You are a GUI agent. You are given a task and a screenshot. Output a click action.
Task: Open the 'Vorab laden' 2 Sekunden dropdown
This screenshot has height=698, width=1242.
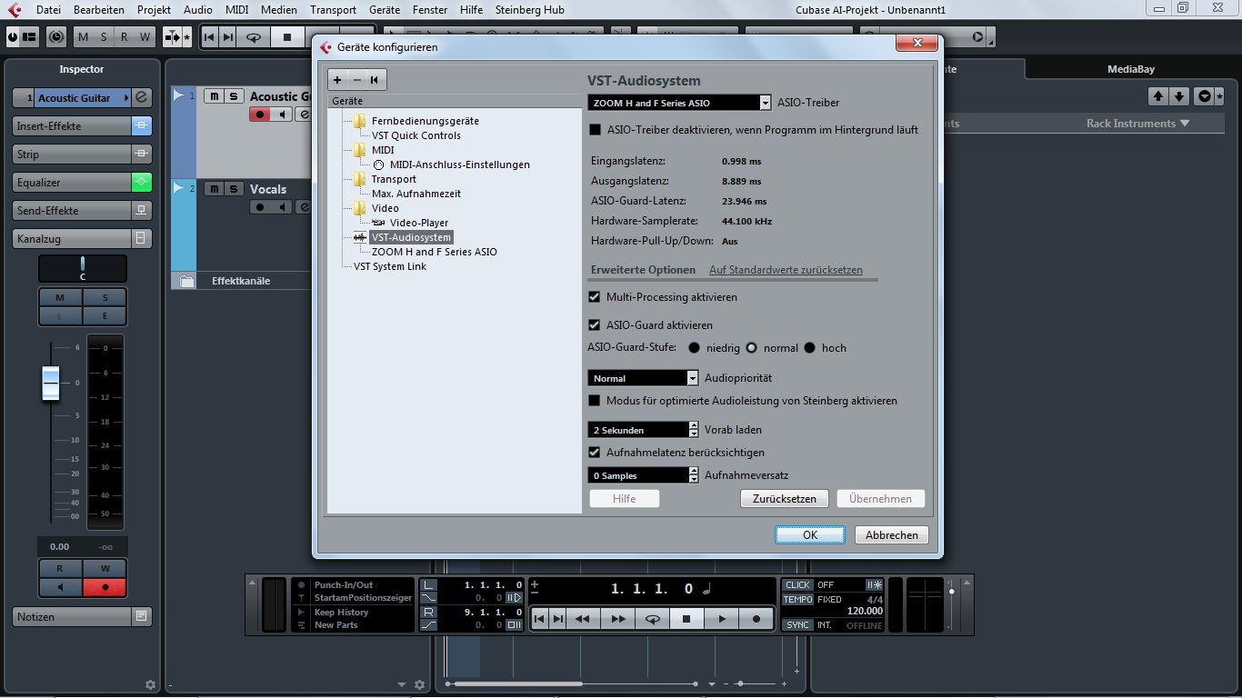643,430
